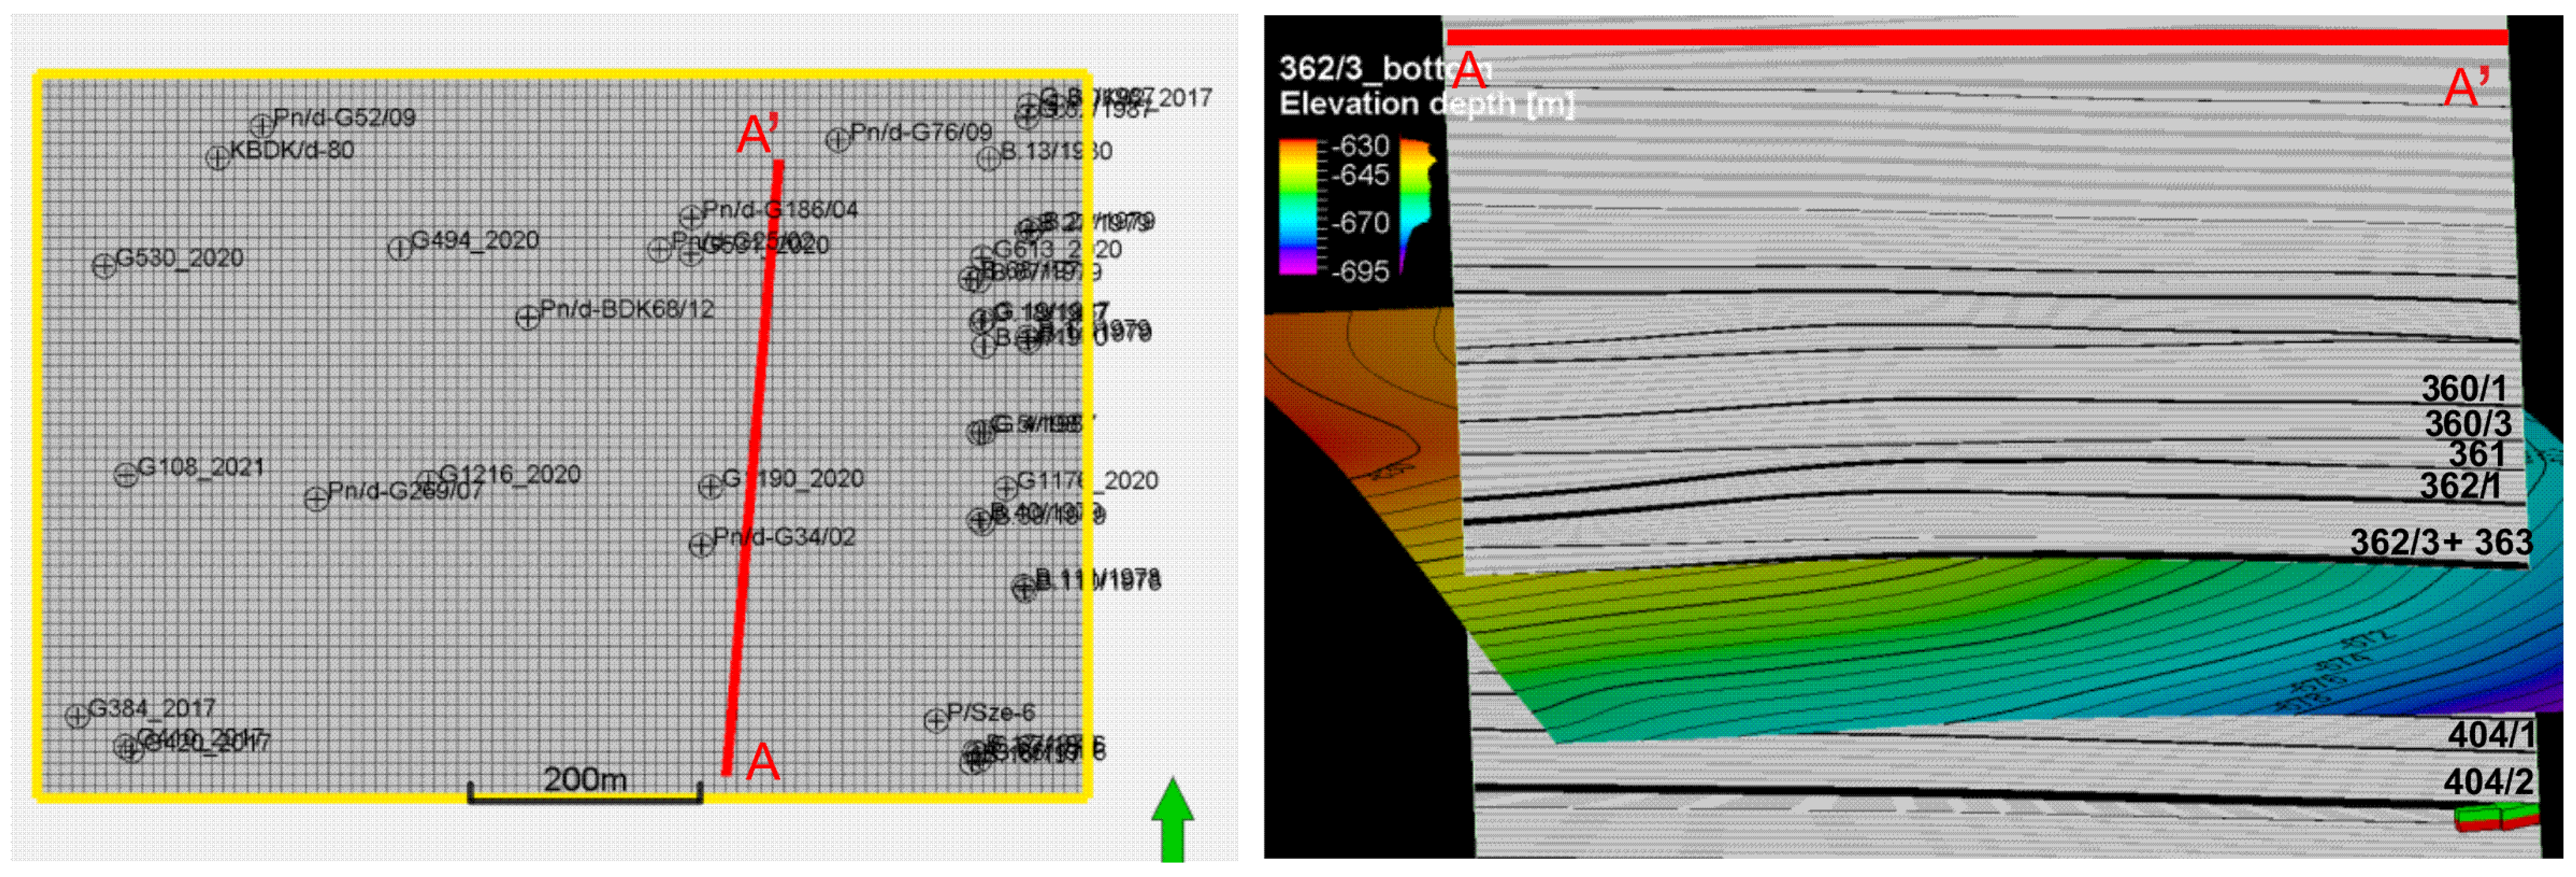
Task: Select the Pn/d-BDK68/12 borehole marker
Action: (x=527, y=318)
